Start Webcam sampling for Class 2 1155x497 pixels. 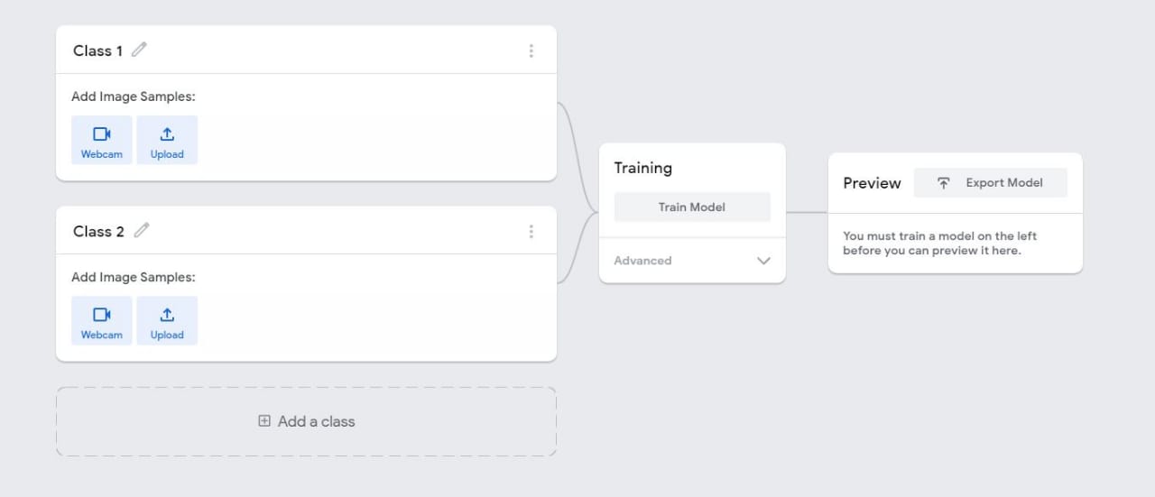[x=102, y=320]
